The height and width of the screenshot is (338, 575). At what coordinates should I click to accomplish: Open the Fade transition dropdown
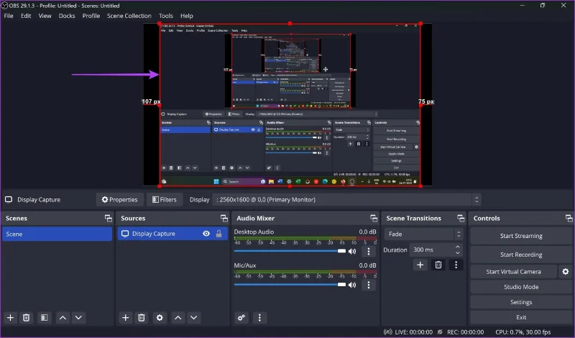(x=423, y=234)
